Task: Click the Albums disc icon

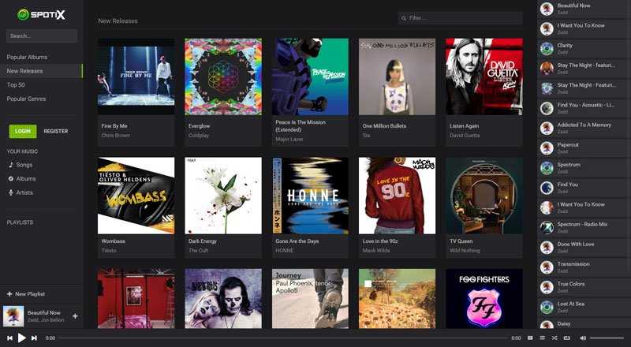Action: (x=11, y=179)
